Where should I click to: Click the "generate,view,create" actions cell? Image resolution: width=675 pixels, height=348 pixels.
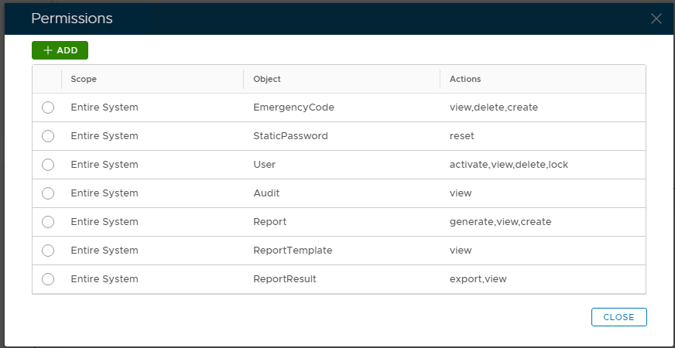pyautogui.click(x=500, y=222)
